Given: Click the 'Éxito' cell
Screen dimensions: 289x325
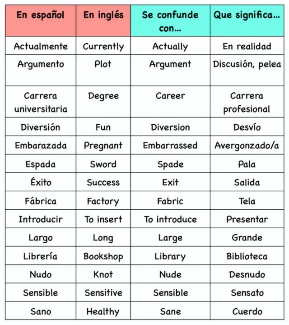Looking at the screenshot, I should 41,183.
